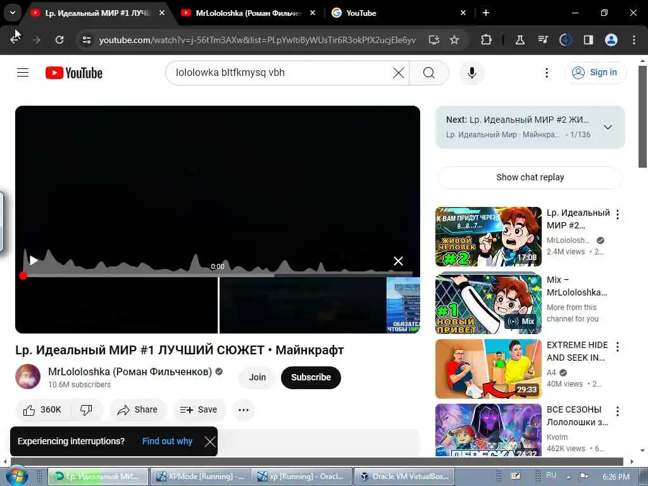648x486 pixels.
Task: Switch to the YouTube Google tab
Action: coord(392,13)
